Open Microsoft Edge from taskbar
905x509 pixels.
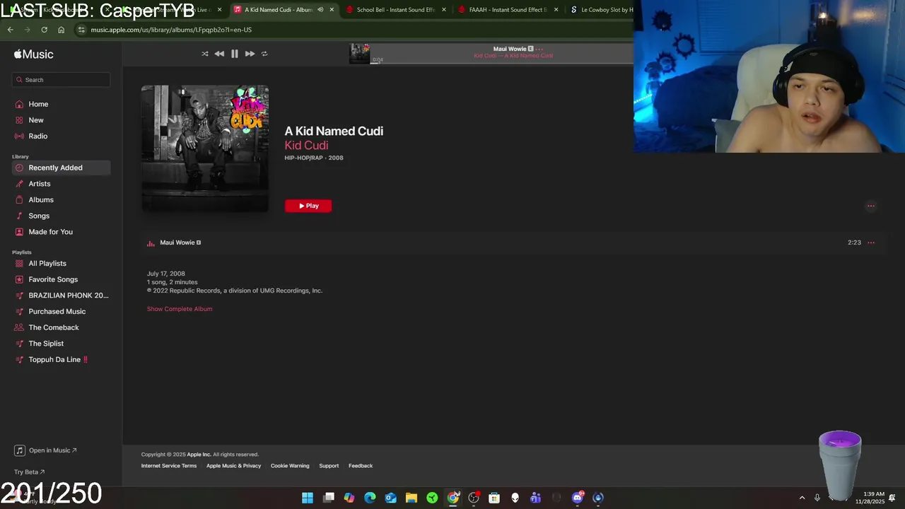pyautogui.click(x=370, y=498)
